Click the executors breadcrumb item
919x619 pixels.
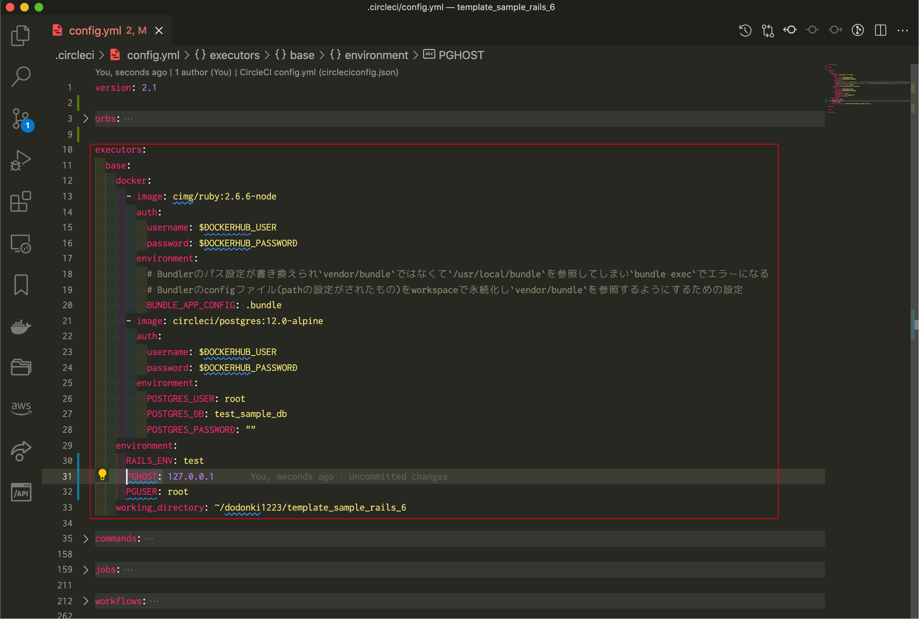[x=234, y=55]
